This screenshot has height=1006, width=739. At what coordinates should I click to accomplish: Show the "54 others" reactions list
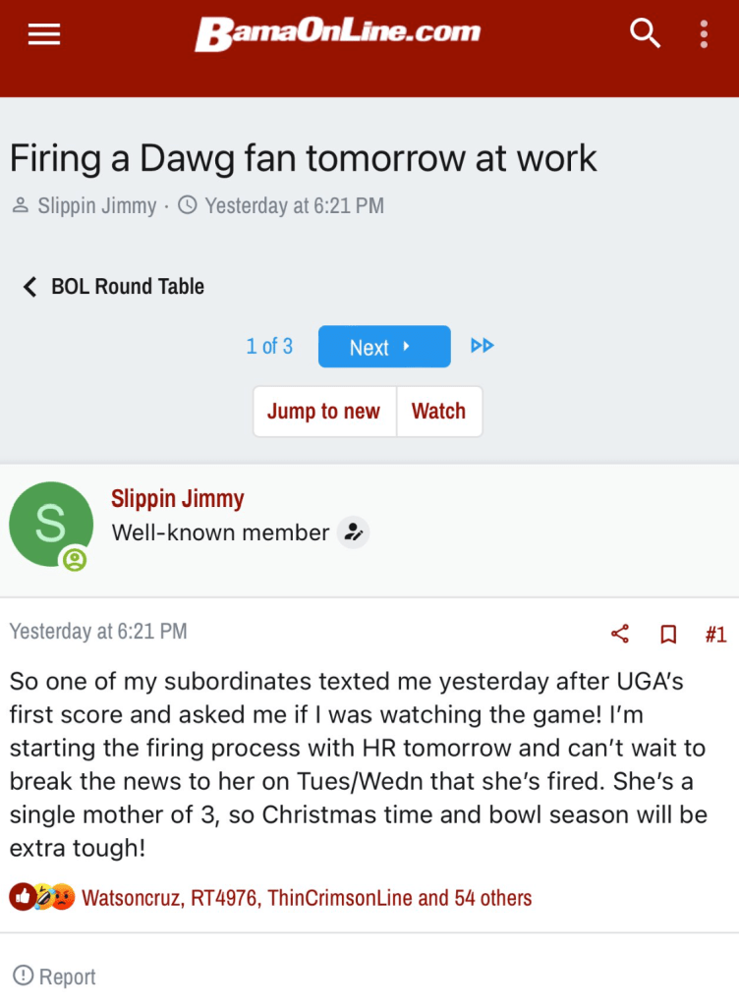(x=492, y=897)
